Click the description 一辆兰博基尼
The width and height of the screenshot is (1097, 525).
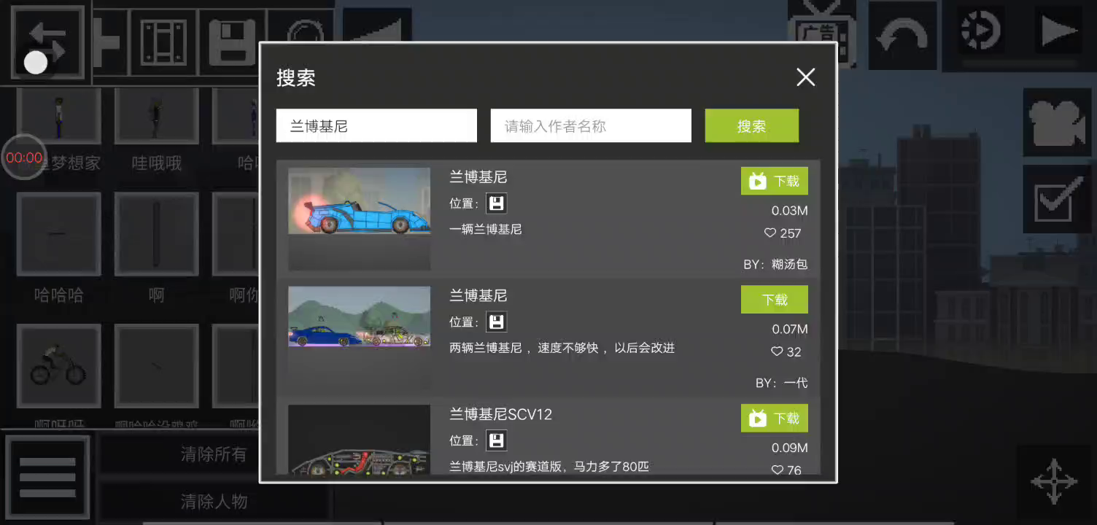tap(486, 229)
